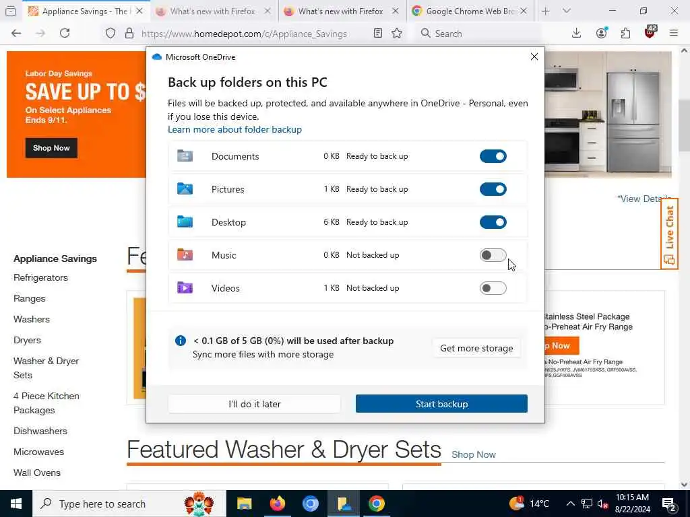The height and width of the screenshot is (517, 690).
Task: Switch to Appliance Savings tab
Action: pos(86,11)
